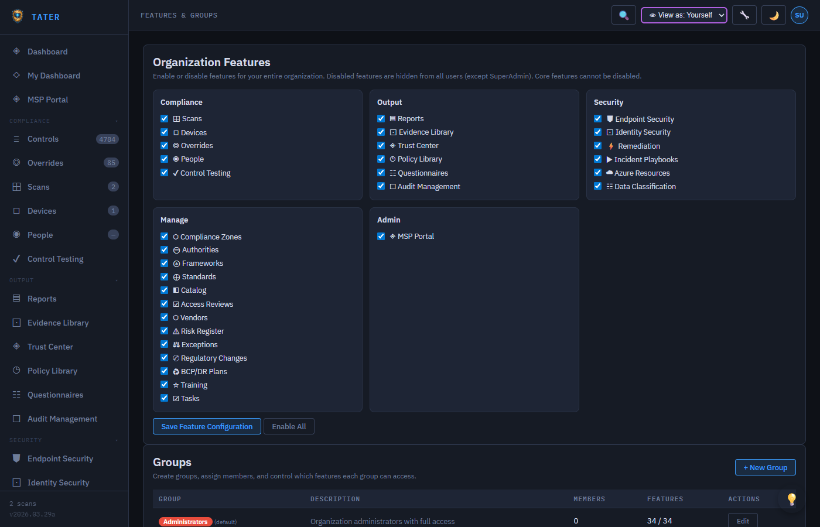Viewport: 820px width, 527px height.
Task: Click the Administrators group badge
Action: [x=185, y=522]
